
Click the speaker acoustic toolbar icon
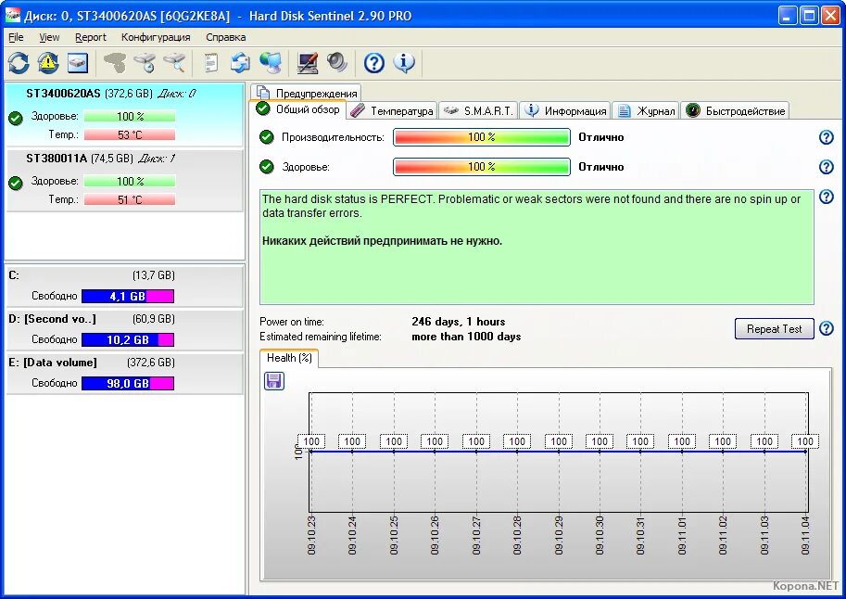(x=336, y=63)
